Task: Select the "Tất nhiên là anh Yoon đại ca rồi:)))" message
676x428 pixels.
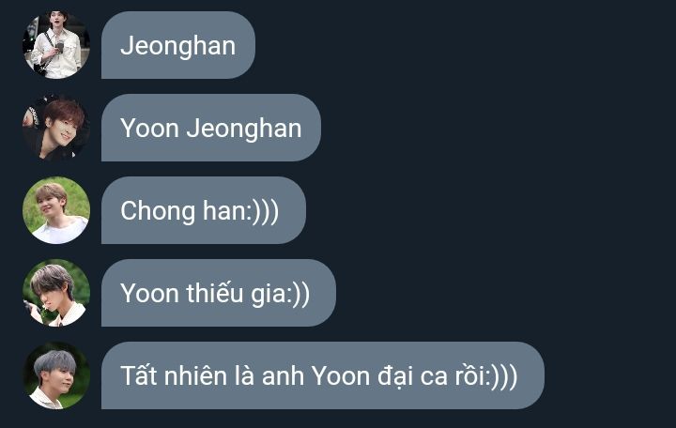Action: (322, 375)
